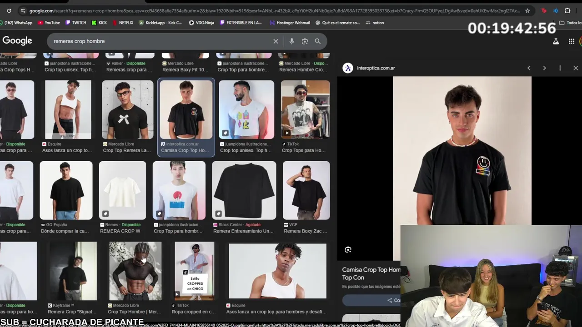Open YouTube bookmark
Screen dimensions: 582x327
pyautogui.click(x=49, y=23)
